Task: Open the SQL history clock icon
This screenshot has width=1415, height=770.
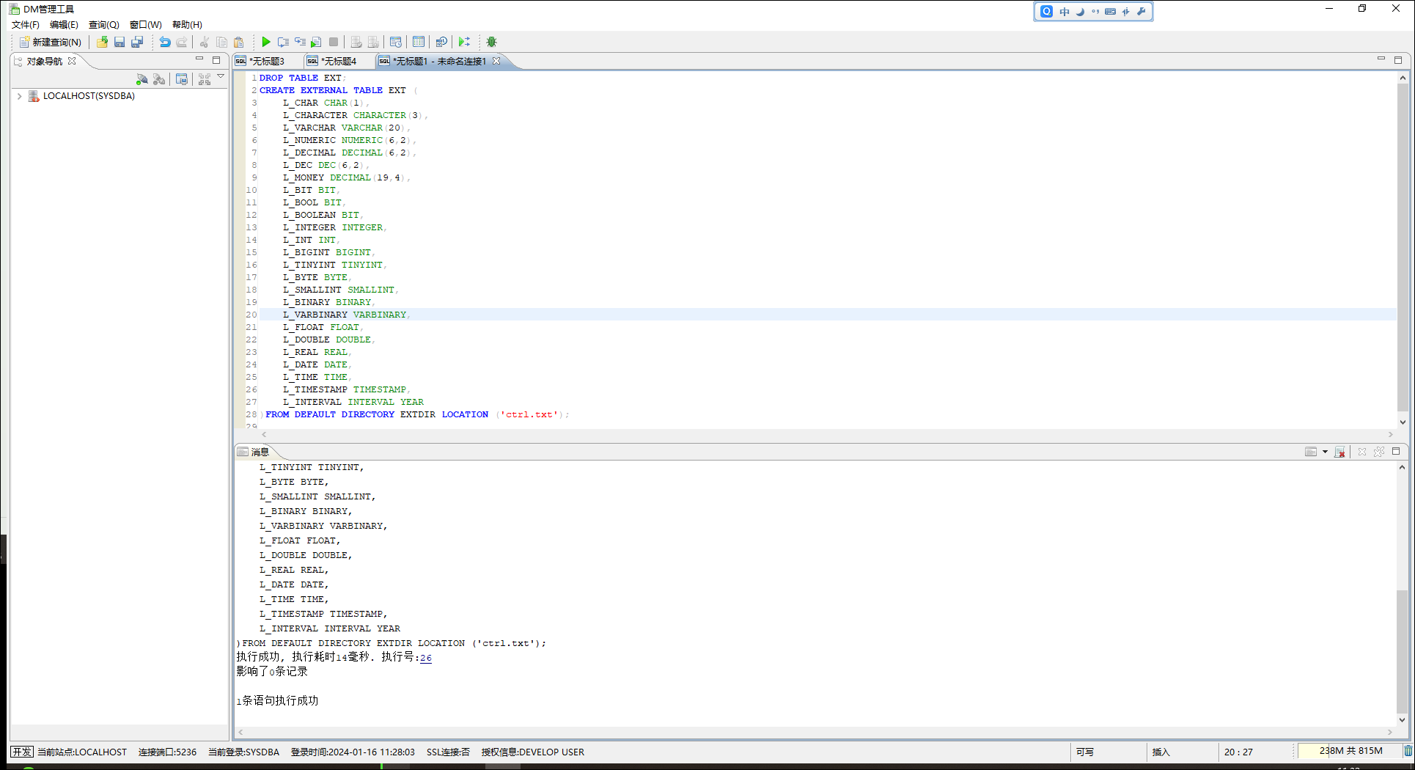Action: pyautogui.click(x=396, y=42)
